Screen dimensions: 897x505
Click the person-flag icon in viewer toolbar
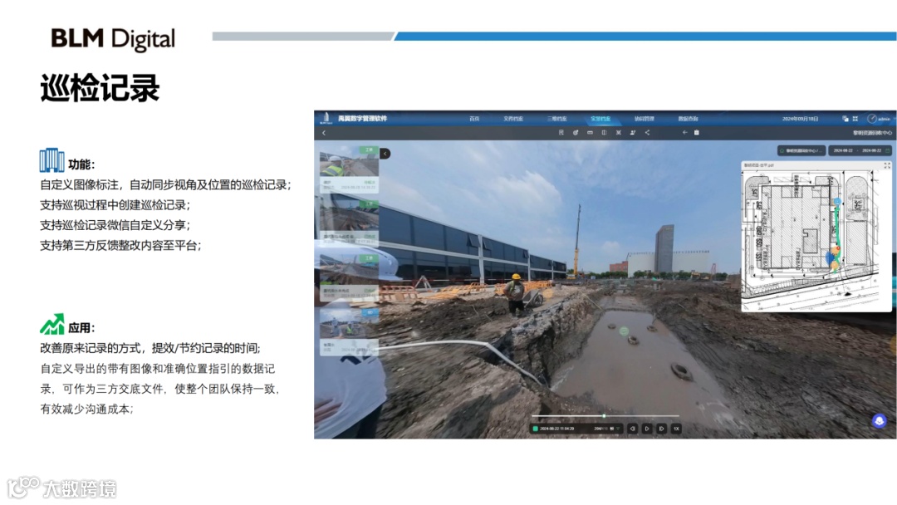633,133
